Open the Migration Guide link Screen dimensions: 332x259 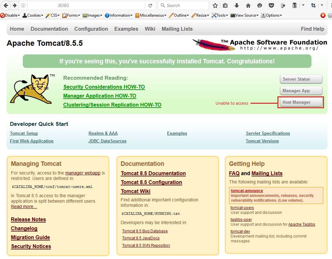(30, 238)
